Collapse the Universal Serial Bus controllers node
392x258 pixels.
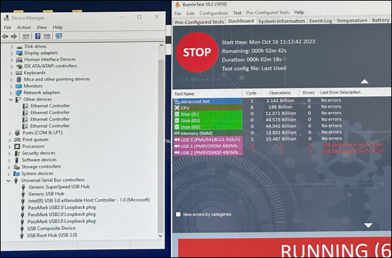coord(8,180)
